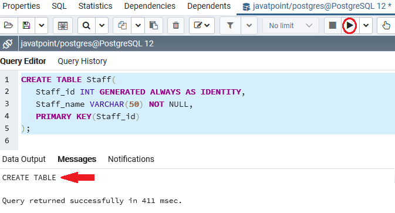Click line number 1 in gutter

[x=7, y=80]
